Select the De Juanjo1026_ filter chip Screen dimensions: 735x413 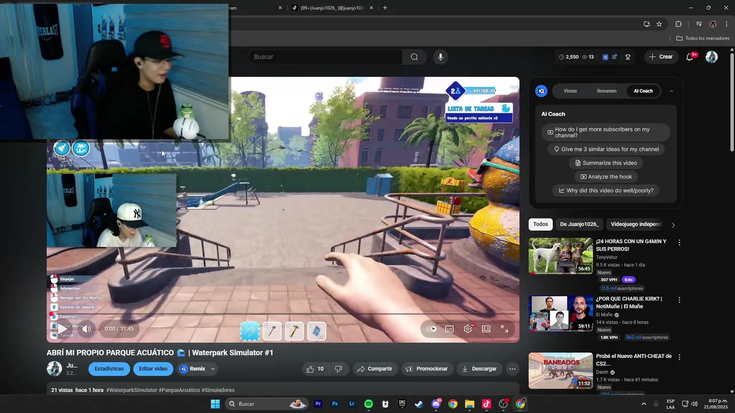[x=579, y=224]
